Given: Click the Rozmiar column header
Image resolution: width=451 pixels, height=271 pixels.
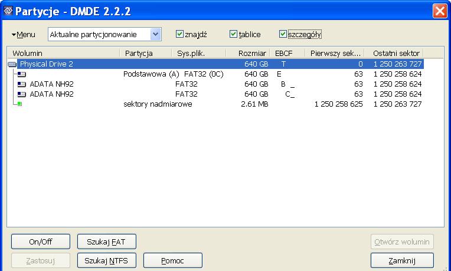Looking at the screenshot, I should pos(248,53).
